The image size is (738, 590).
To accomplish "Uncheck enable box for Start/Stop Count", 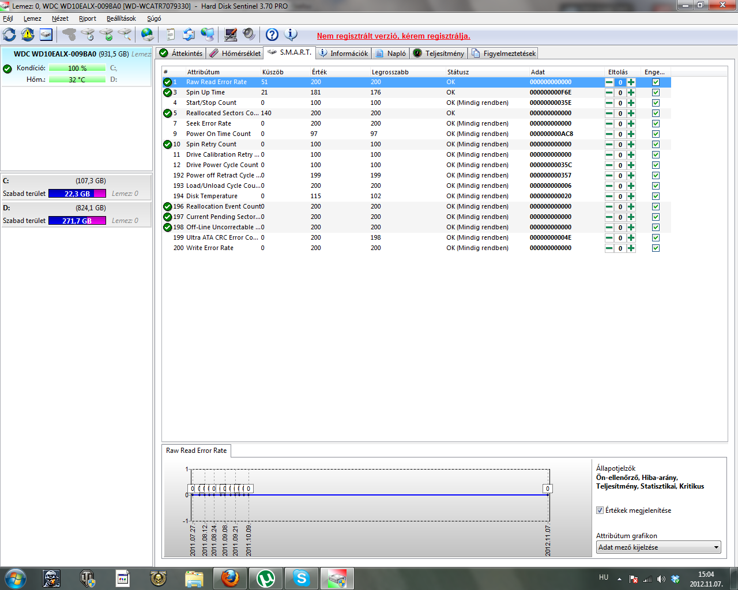I will coord(656,103).
